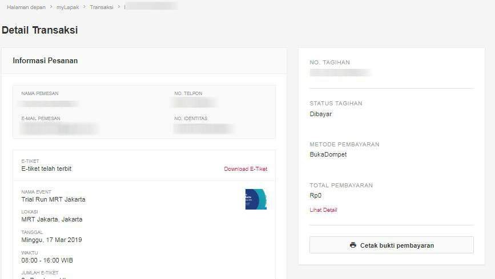Screen dimensions: 495x279
Task: Click the JUMLAH E-TIKET label
Action: click(40, 273)
